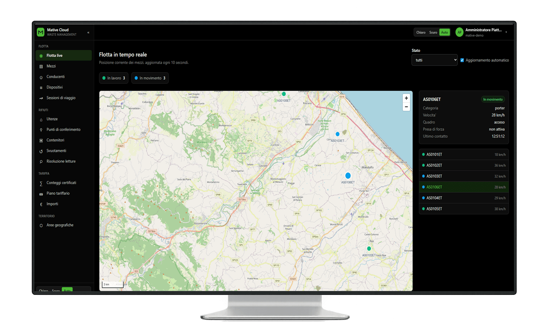Select AS0106ET marker on the map
Image resolution: width=549 pixels, height=322 pixels.
tap(348, 175)
